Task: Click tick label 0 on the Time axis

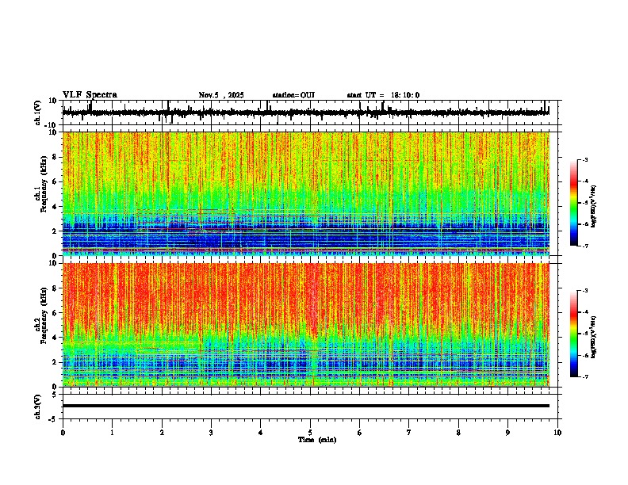Action: tap(63, 433)
